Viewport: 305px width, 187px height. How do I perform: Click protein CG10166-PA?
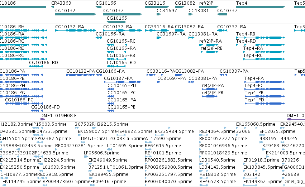[x=99, y=75]
